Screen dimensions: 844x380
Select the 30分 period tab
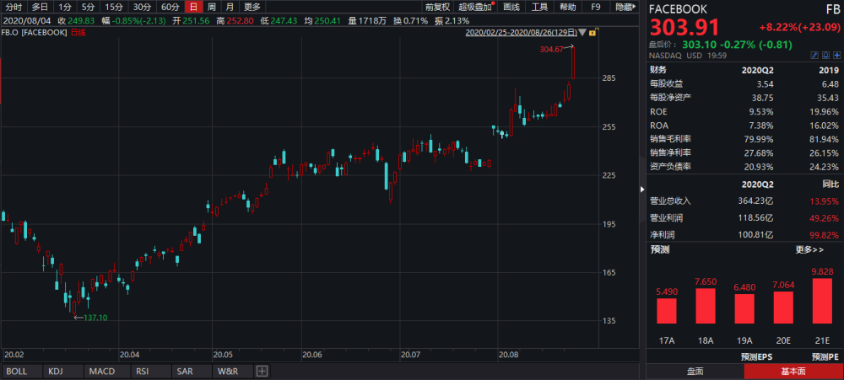click(142, 7)
